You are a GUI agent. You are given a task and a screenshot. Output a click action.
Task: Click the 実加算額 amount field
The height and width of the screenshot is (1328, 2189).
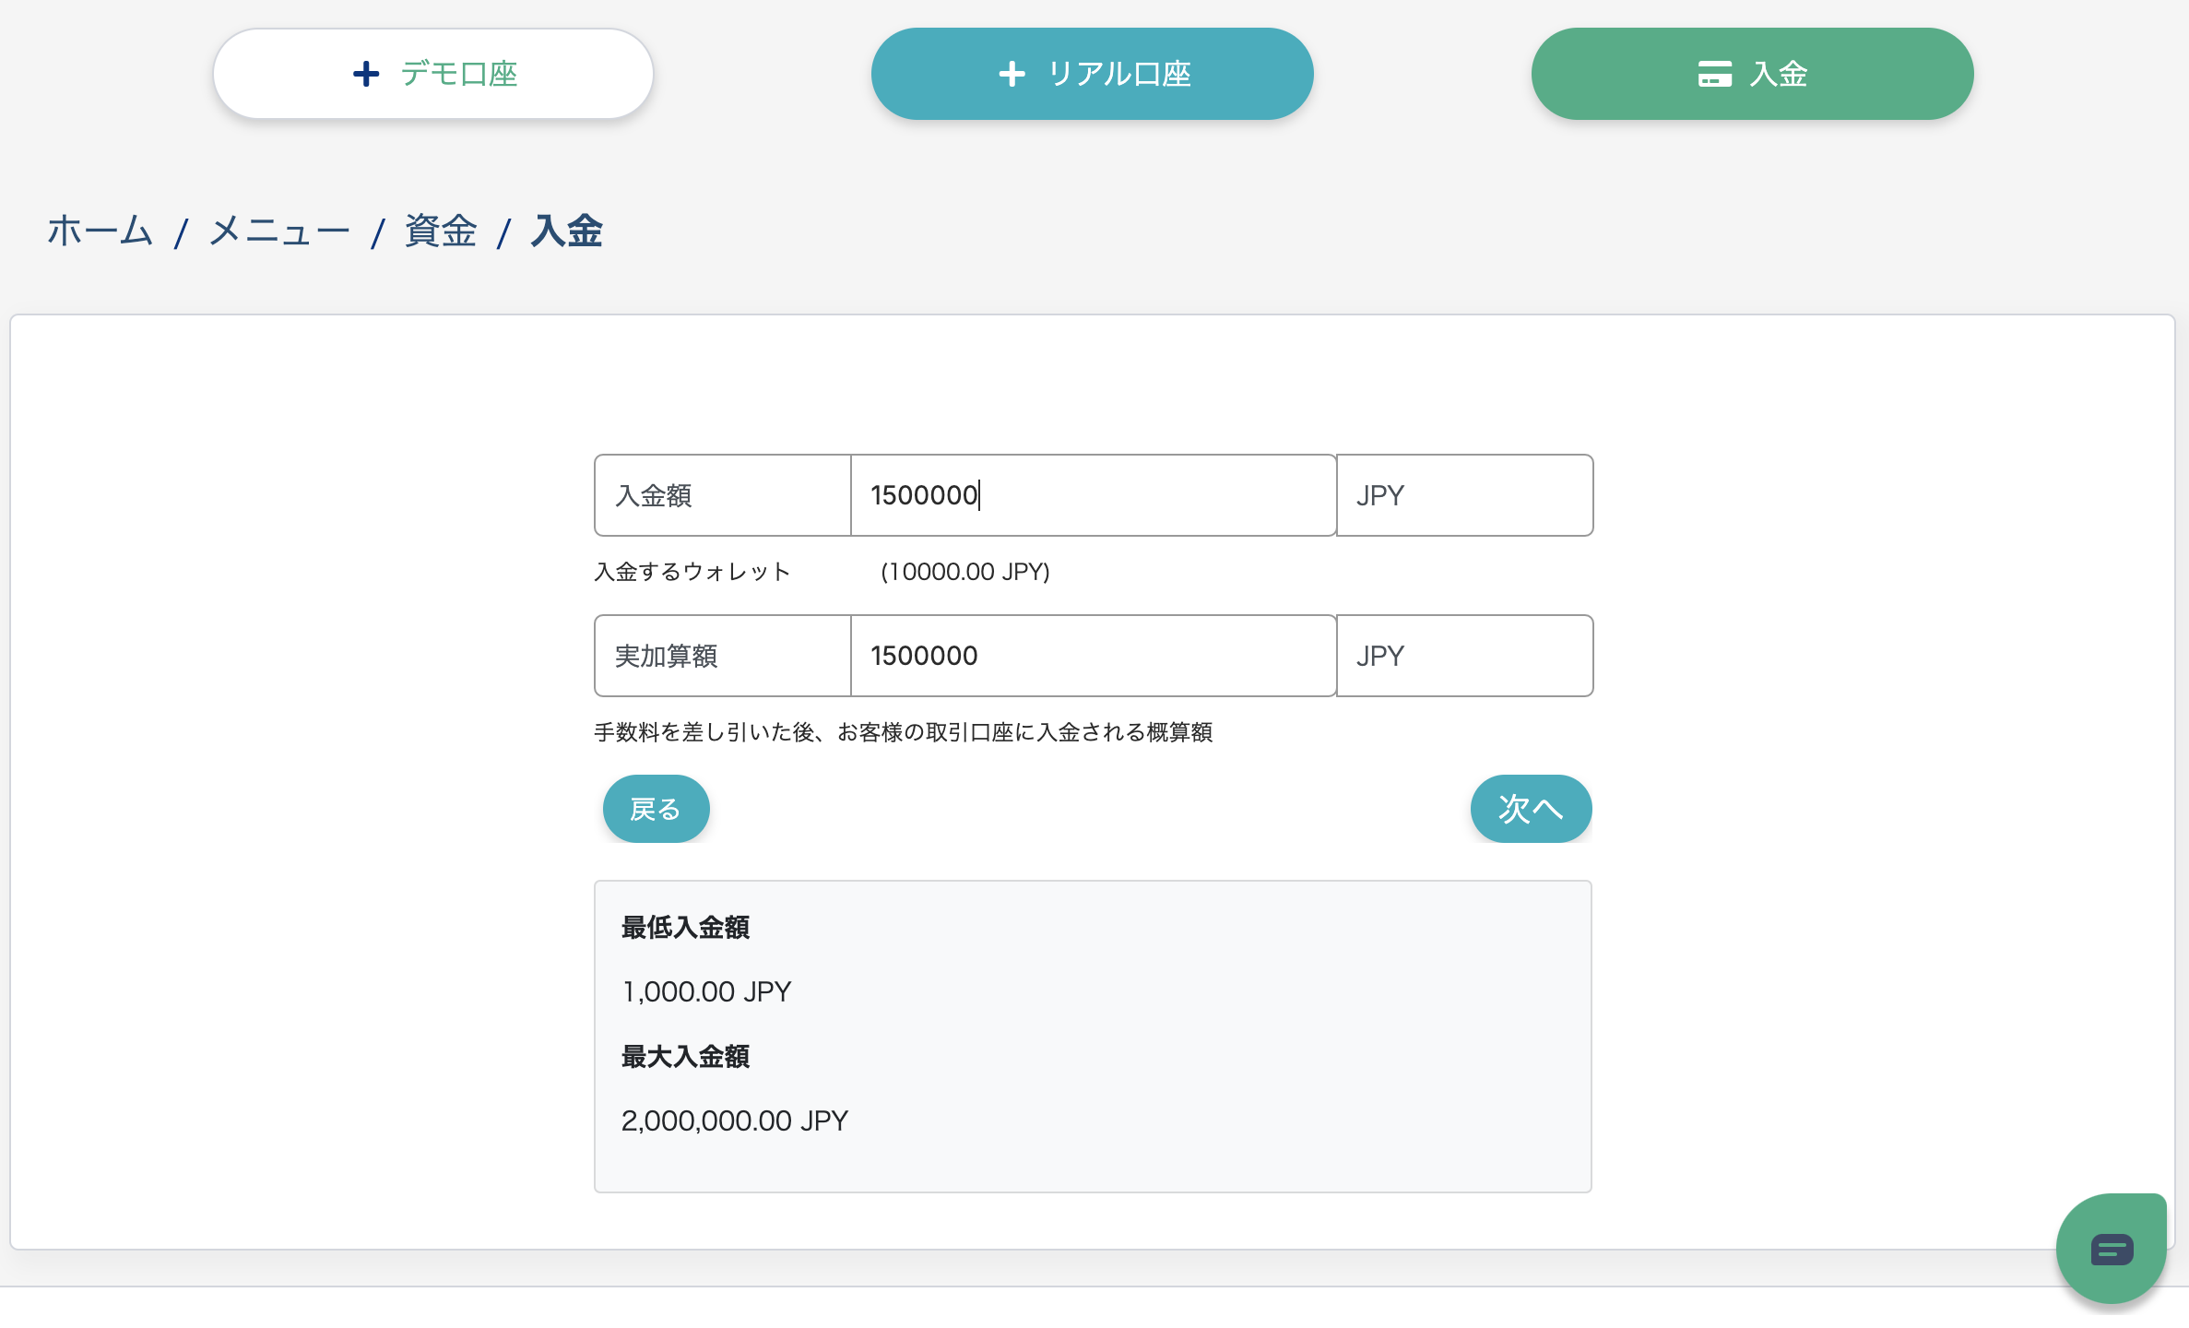[1092, 656]
